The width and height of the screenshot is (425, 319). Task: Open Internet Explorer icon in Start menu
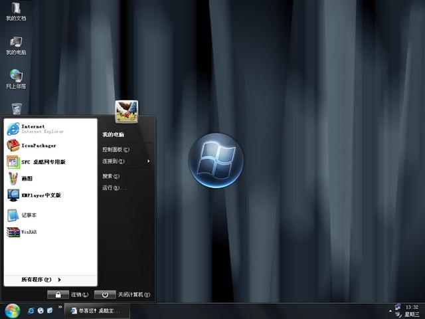(13, 128)
